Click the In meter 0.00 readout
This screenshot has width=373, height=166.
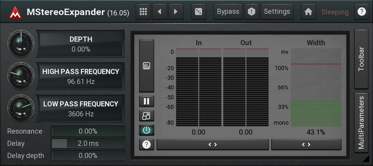(x=199, y=132)
